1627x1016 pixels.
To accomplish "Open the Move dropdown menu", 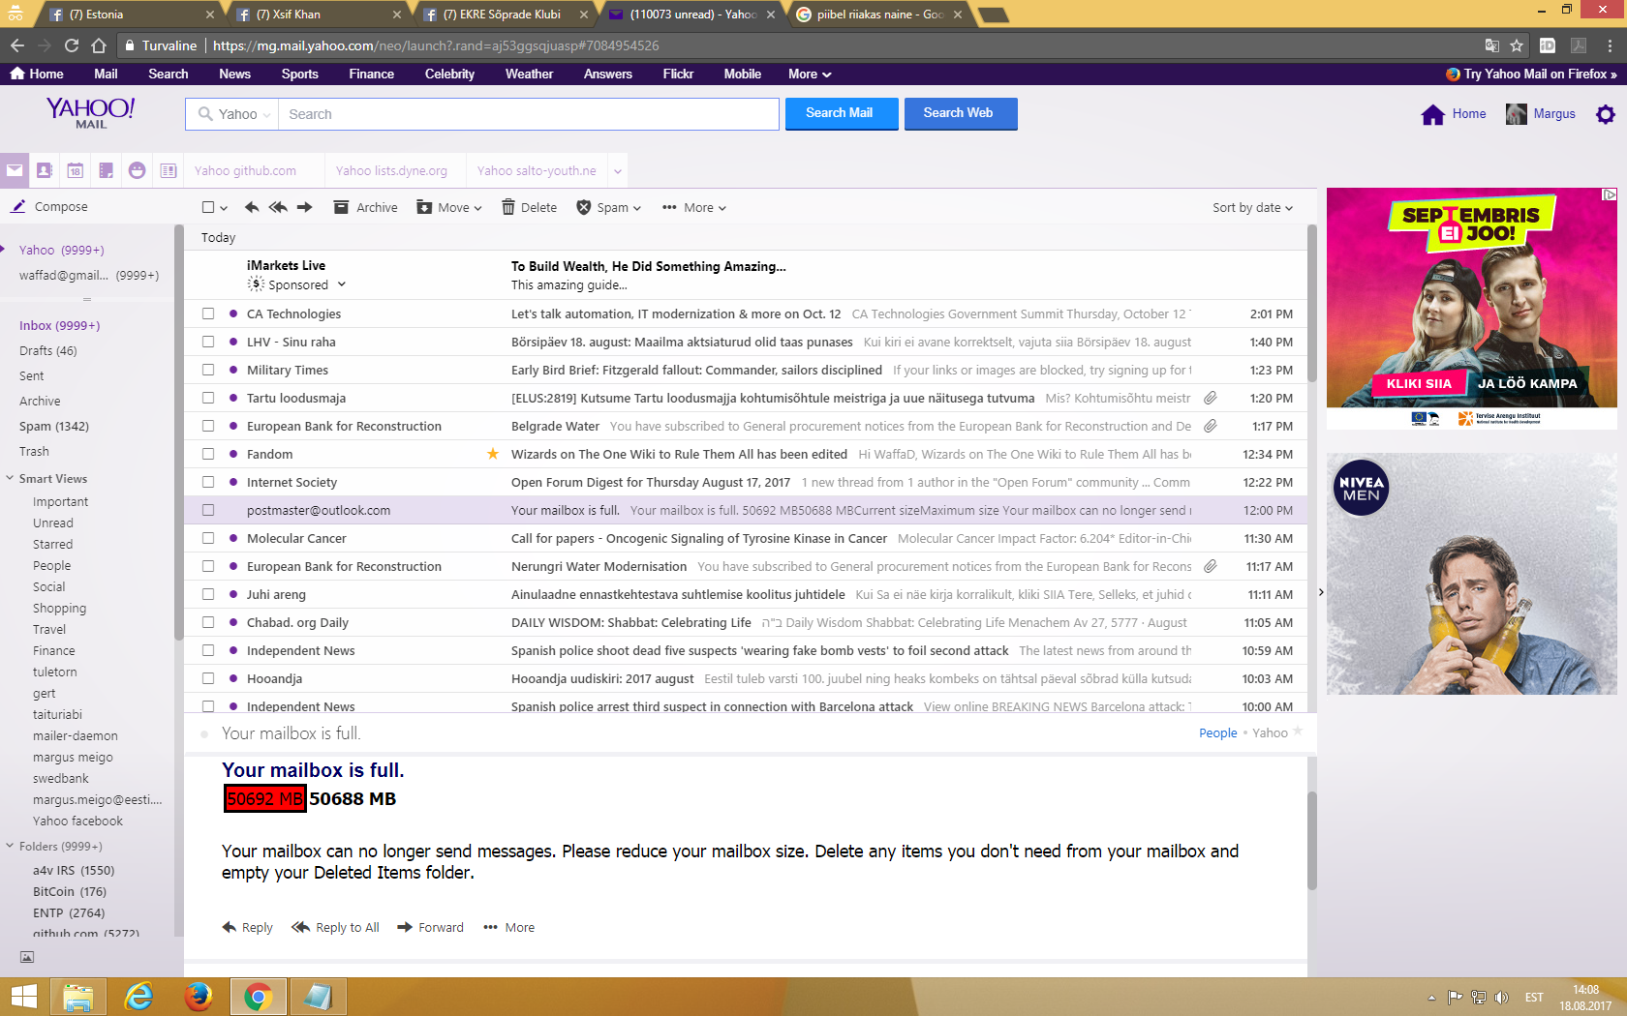I will click(x=449, y=207).
